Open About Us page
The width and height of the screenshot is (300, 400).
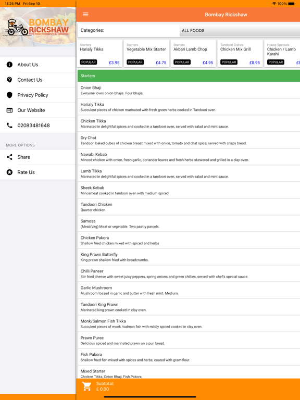pyautogui.click(x=37, y=65)
